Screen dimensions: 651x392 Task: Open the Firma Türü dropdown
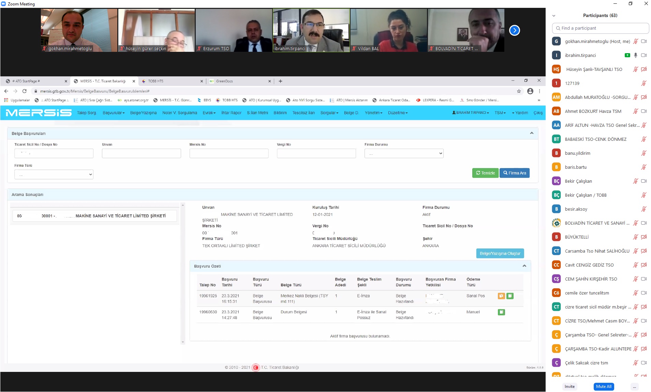click(54, 175)
